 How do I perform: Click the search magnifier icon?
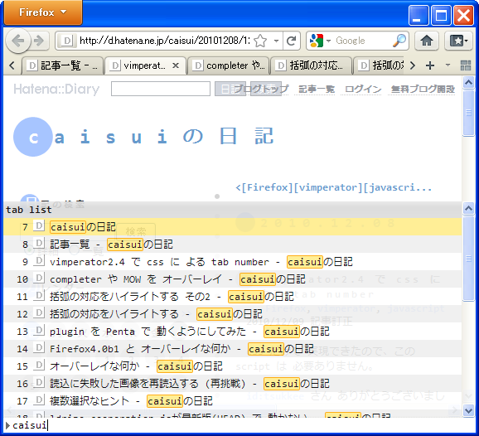point(399,41)
